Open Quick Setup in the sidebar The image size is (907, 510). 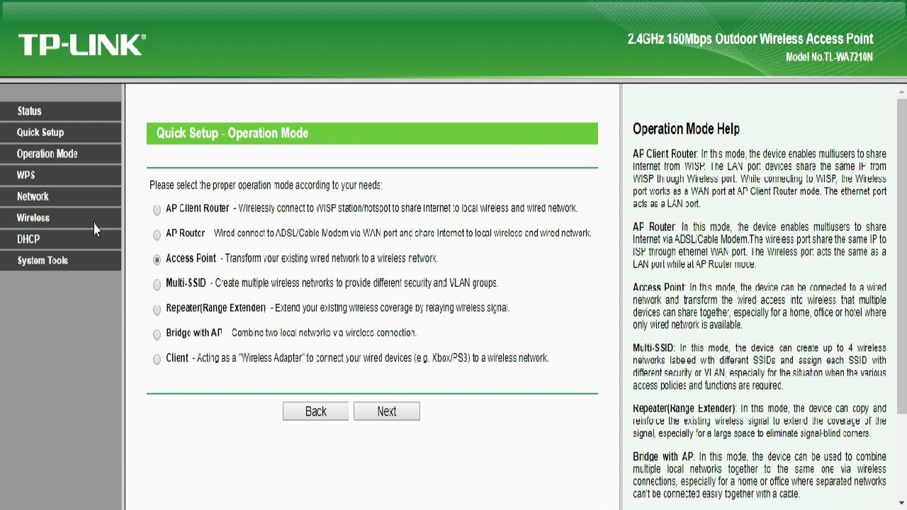click(x=61, y=132)
